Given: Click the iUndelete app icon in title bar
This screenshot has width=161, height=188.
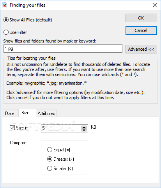Looking at the screenshot, I should pyautogui.click(x=5, y=5).
